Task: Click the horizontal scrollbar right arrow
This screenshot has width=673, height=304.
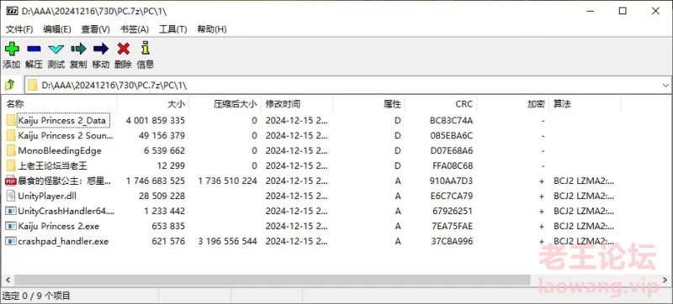Action: pyautogui.click(x=665, y=280)
